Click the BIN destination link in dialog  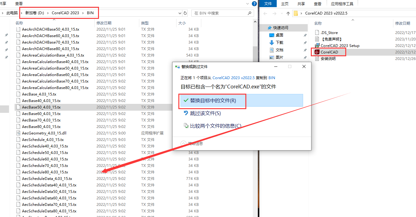coord(272,78)
